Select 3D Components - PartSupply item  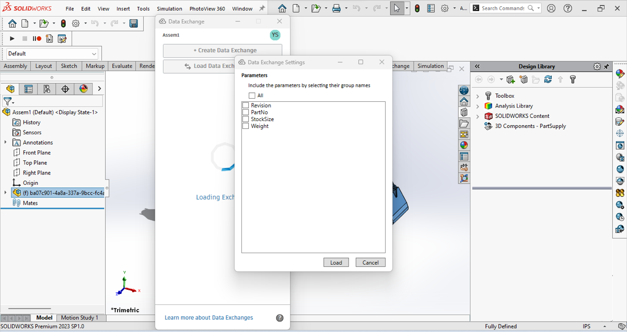pos(530,126)
